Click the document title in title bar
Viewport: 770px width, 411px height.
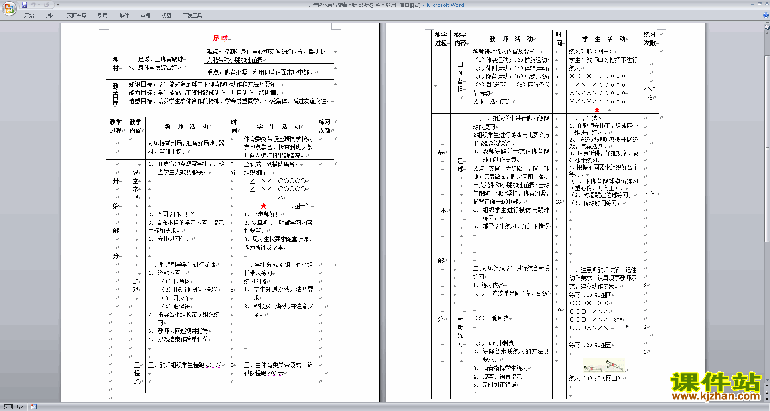point(386,5)
